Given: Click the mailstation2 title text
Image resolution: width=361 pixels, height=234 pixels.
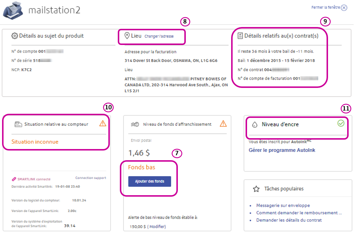Looking at the screenshot, I should click(x=54, y=10).
